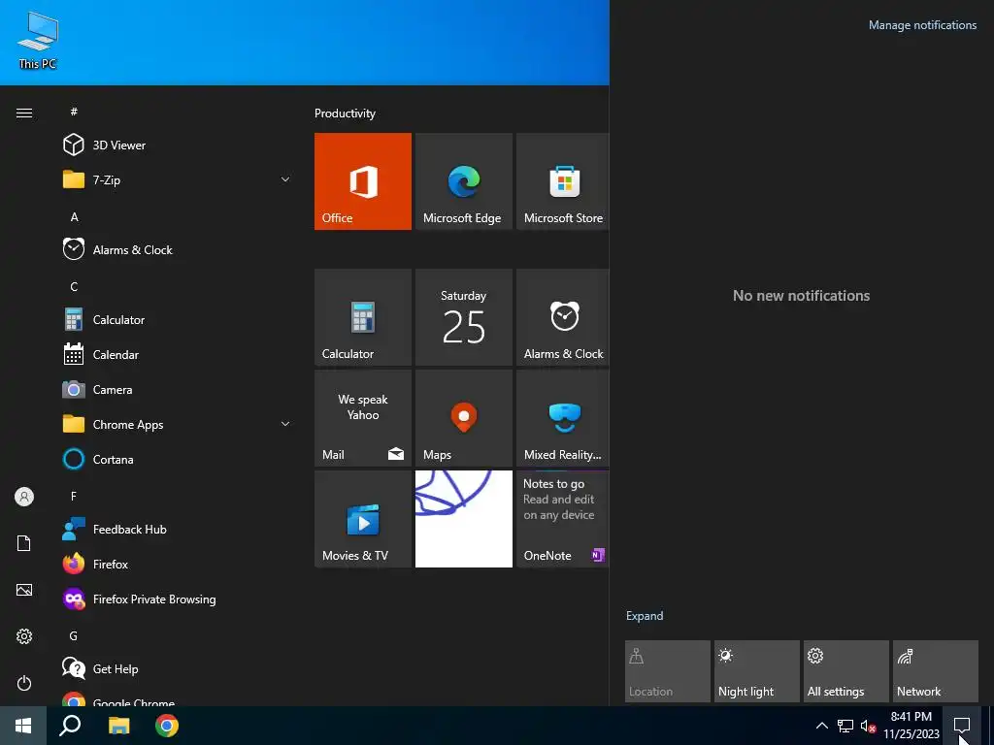Launch Cortana from the app list
The height and width of the screenshot is (745, 994).
pos(178,459)
